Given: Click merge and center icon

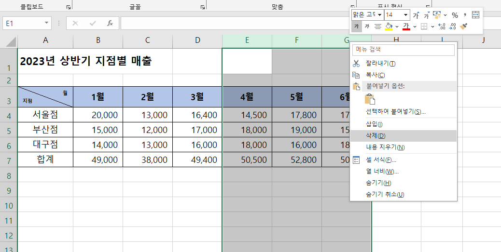Looking at the screenshot, I should pos(476,15).
